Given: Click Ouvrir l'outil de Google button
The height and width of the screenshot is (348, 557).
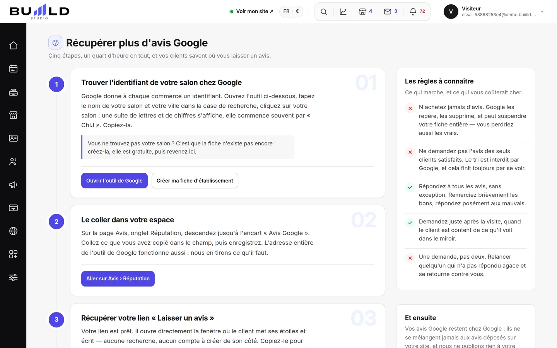Looking at the screenshot, I should coord(114,181).
